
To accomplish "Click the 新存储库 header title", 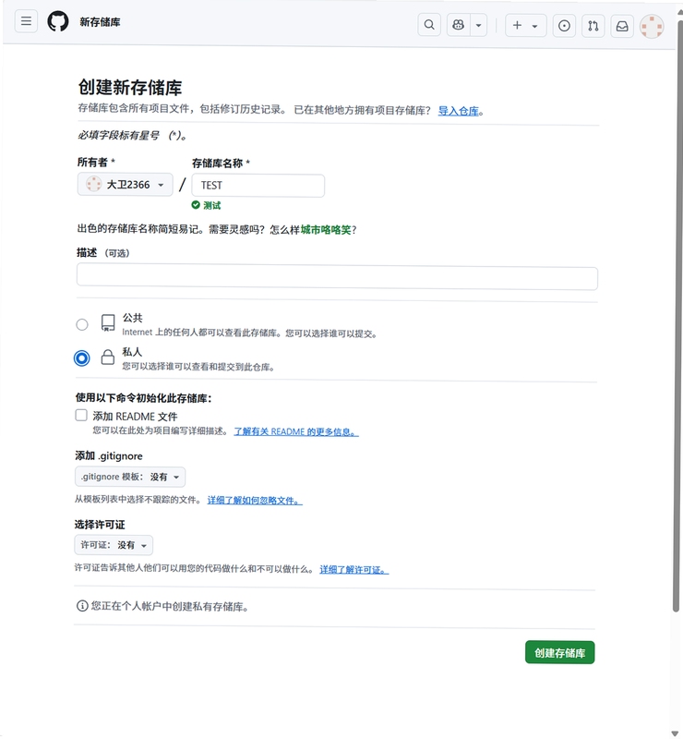I will click(100, 22).
